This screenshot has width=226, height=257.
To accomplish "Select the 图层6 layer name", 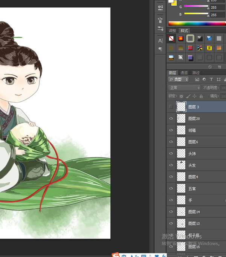I will [193, 142].
